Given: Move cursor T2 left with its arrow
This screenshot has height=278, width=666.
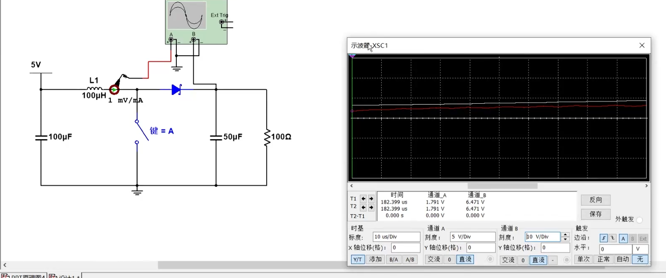Looking at the screenshot, I should pos(363,207).
